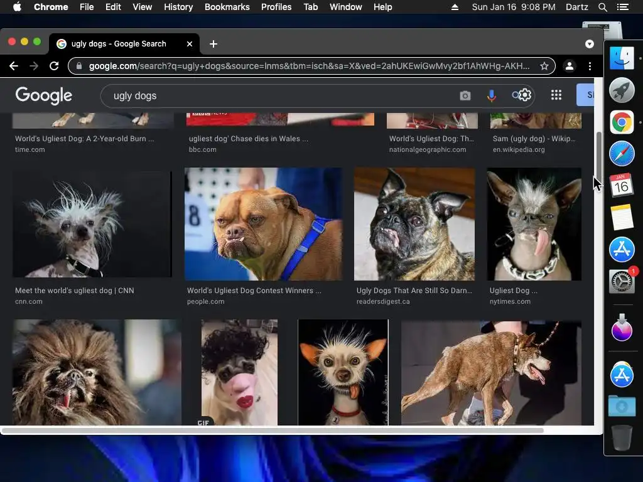The height and width of the screenshot is (482, 643).
Task: Open the Profiles menu
Action: pyautogui.click(x=276, y=7)
